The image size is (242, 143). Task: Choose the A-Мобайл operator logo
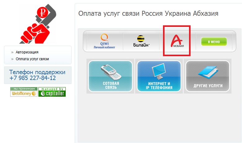(x=177, y=41)
